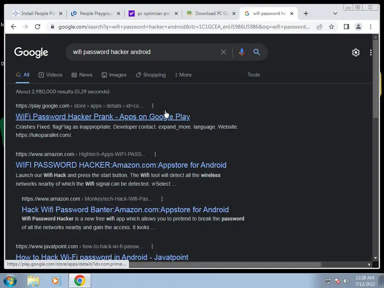Open options dots for javatpoint result
This screenshot has height=288, width=384.
tap(152, 246)
